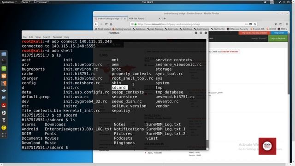Open the Places menu in top bar
This screenshot has width=295, height=166.
[x=26, y=2]
